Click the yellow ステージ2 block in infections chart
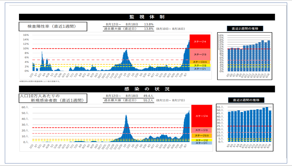 point(201,140)
